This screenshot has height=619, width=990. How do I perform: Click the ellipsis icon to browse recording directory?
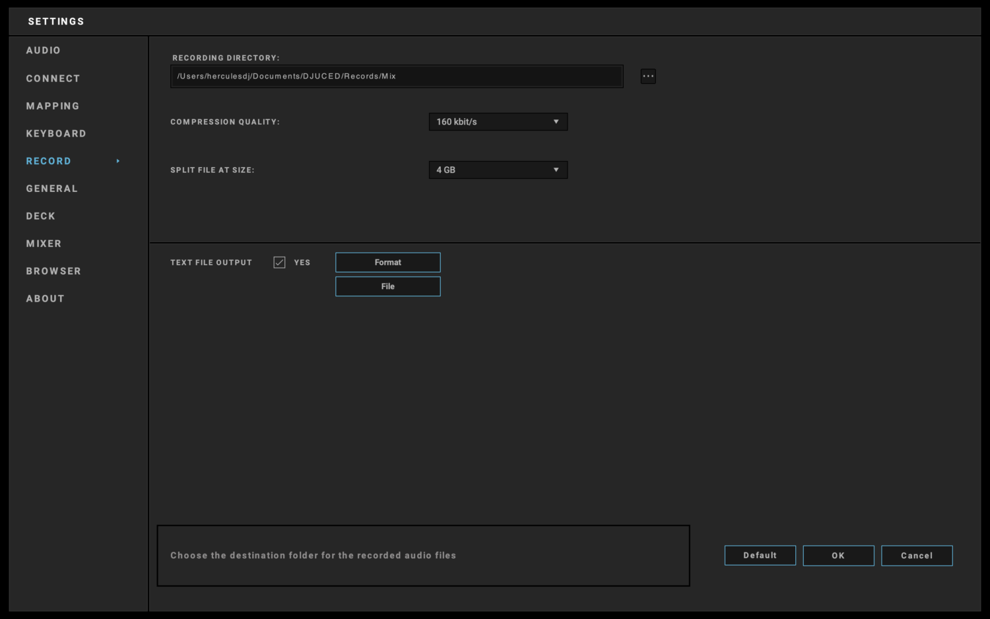(647, 76)
